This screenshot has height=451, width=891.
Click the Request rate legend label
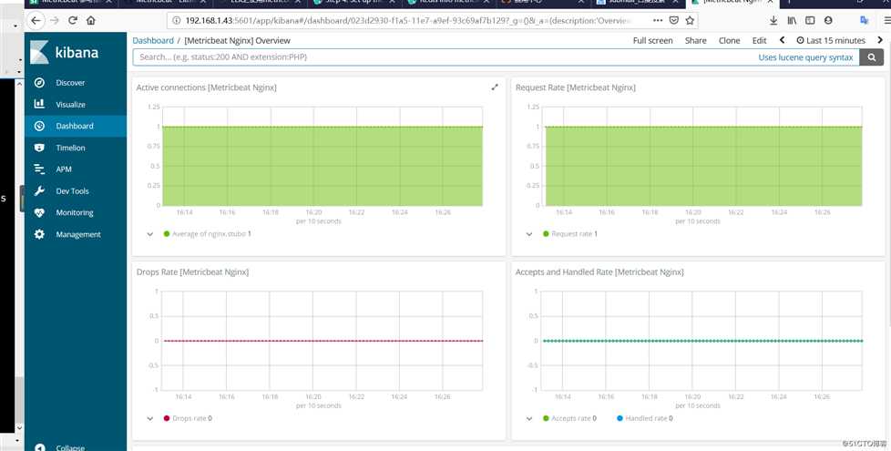(575, 234)
